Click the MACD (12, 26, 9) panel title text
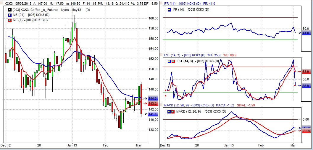 point(178,105)
